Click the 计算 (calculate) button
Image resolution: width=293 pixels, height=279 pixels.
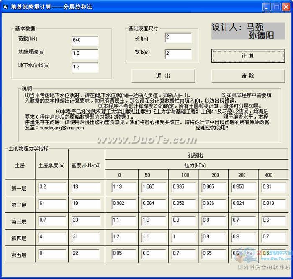(x=248, y=56)
